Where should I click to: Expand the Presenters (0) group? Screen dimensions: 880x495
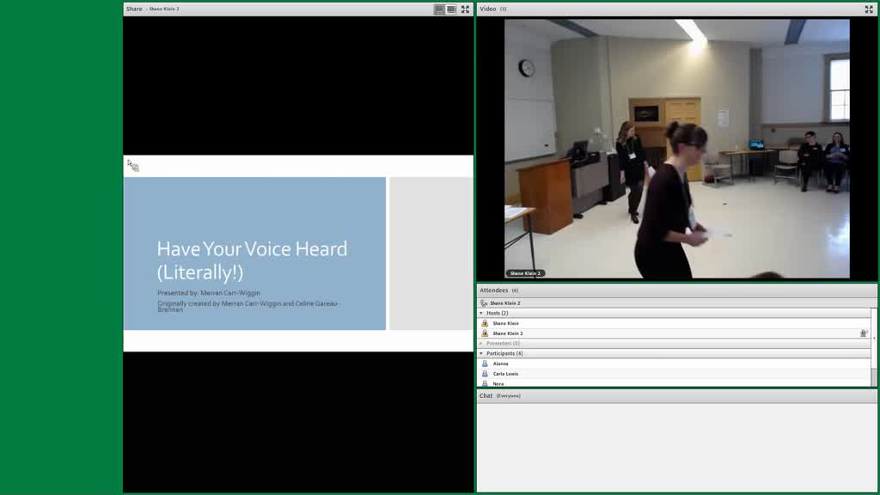(x=481, y=344)
